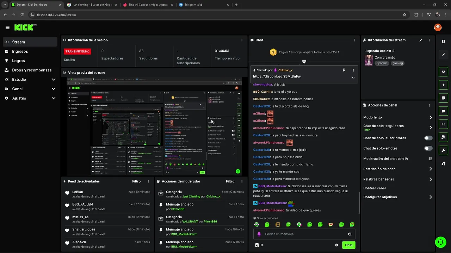Open Configurar objetivos options arrow
The width and height of the screenshot is (451, 253).
pyautogui.click(x=431, y=197)
